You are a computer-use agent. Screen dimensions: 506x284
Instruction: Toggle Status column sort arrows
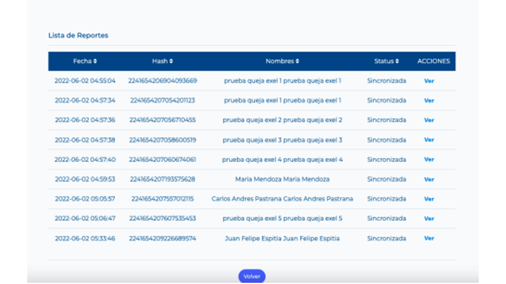click(397, 61)
